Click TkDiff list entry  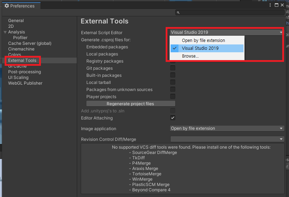click(138, 158)
